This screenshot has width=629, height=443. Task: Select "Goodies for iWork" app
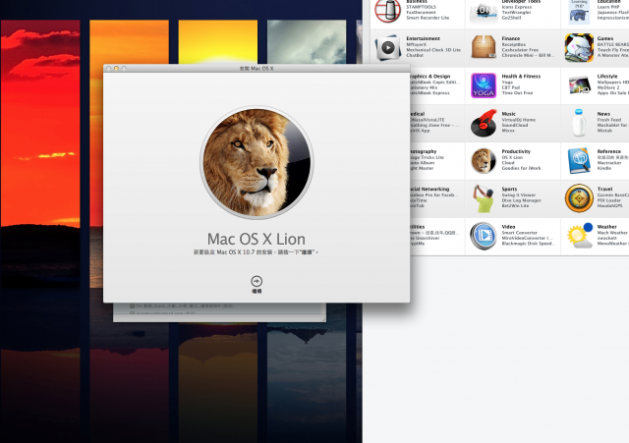(x=521, y=168)
